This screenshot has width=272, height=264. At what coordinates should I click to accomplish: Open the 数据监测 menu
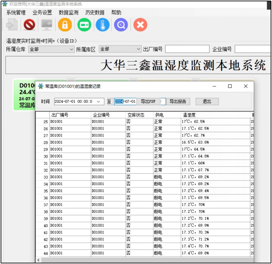click(69, 13)
